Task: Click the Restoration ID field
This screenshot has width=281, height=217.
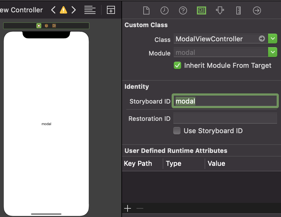Action: [x=225, y=118]
